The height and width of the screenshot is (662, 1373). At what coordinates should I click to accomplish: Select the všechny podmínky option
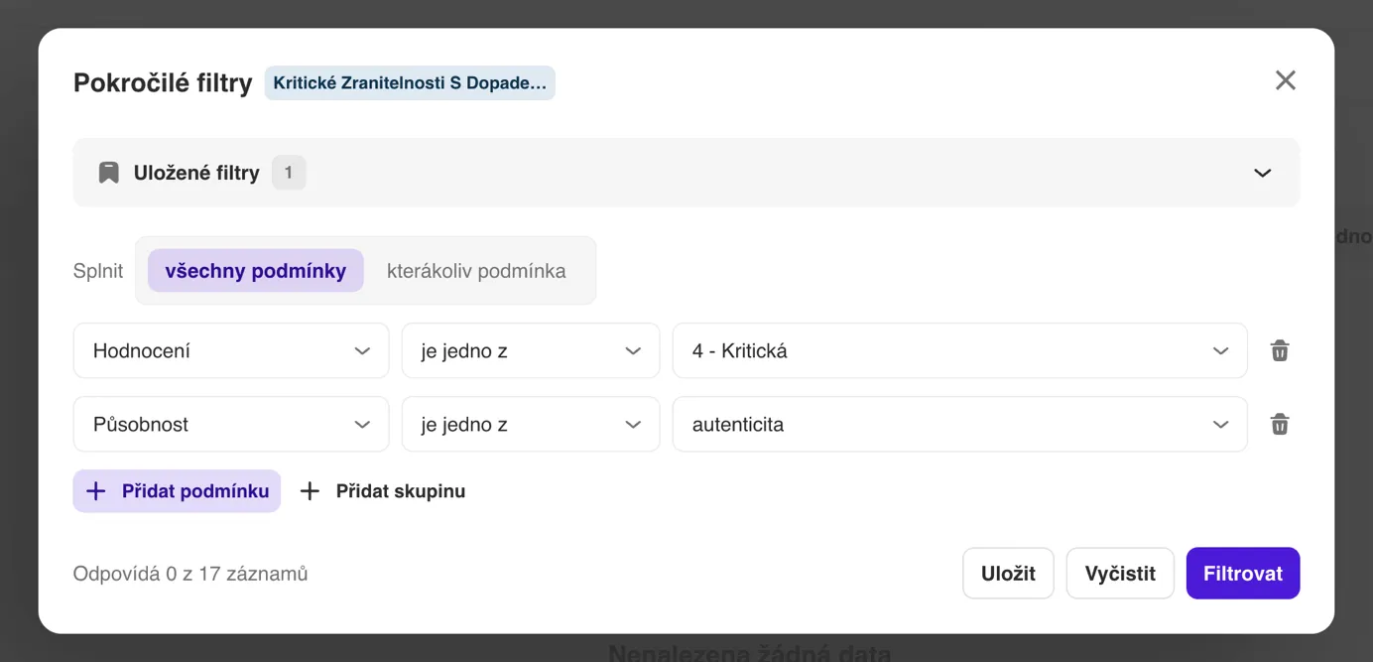pyautogui.click(x=255, y=271)
